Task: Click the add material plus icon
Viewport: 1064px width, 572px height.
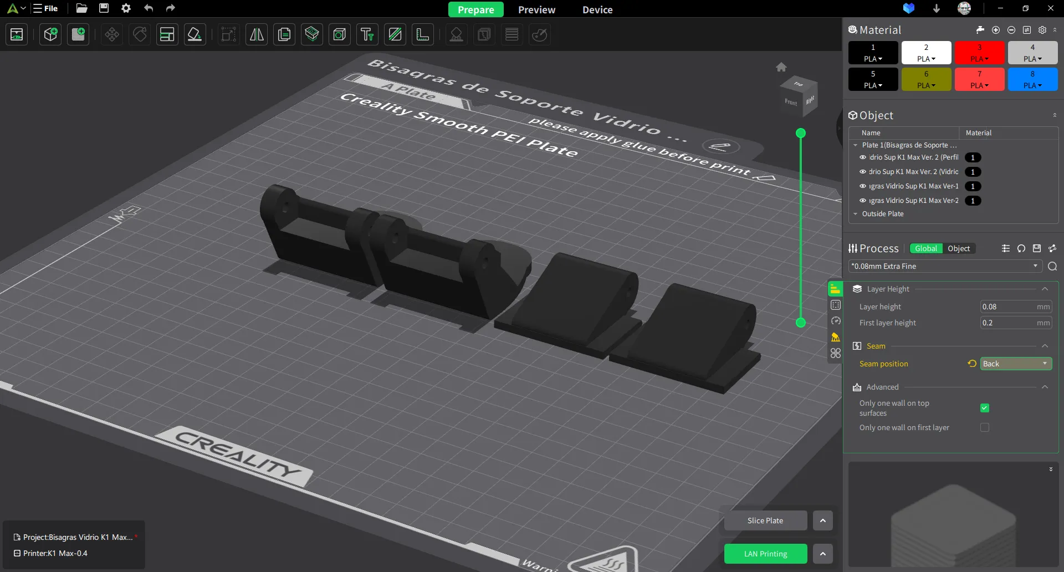Action: [996, 30]
